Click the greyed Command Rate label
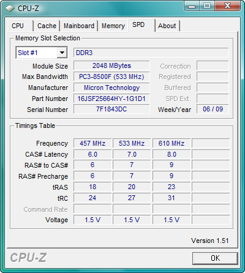The image size is (245, 273). (45, 209)
